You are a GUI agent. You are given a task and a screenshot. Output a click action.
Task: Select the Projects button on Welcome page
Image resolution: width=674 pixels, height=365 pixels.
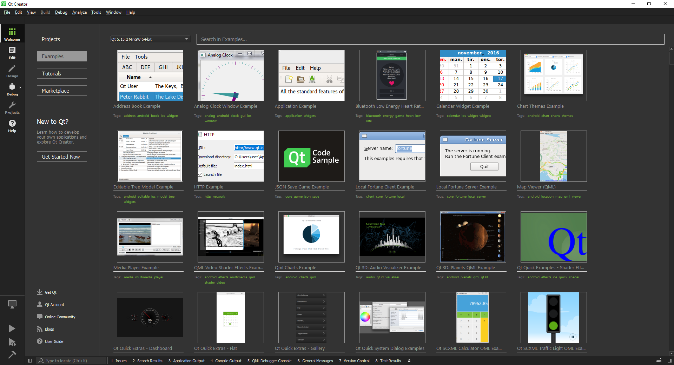pos(62,39)
